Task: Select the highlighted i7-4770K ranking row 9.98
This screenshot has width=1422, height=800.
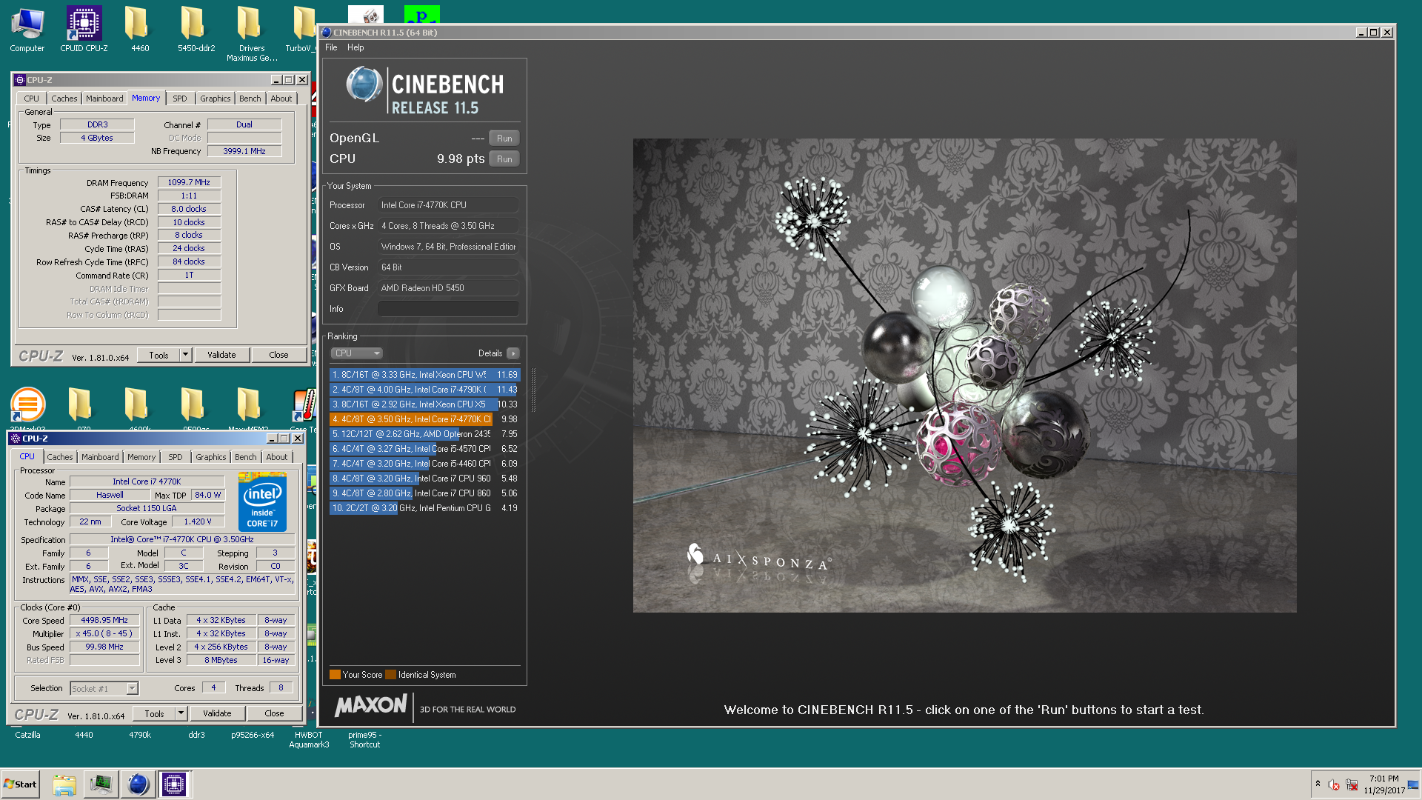Action: (x=424, y=419)
